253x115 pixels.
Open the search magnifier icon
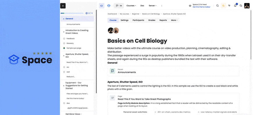217,6
